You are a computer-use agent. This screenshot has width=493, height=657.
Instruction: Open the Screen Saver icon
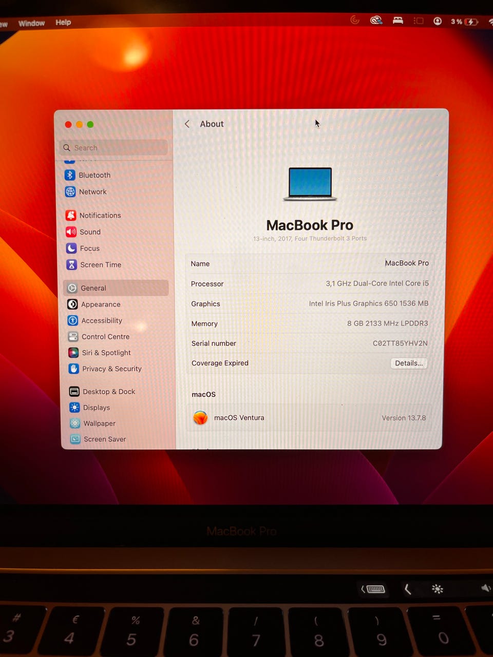click(75, 439)
